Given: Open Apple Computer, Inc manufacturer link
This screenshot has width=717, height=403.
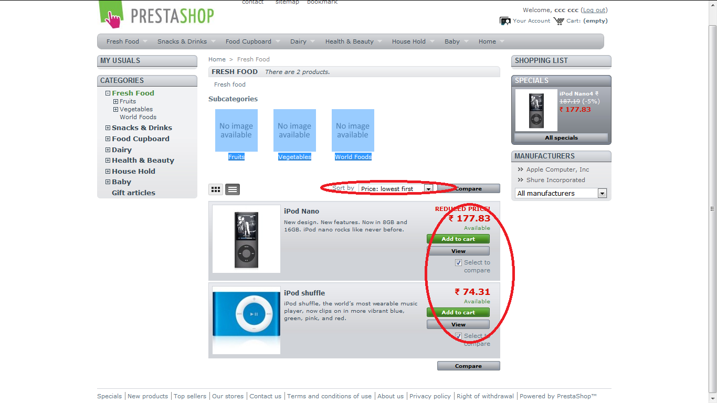Looking at the screenshot, I should coord(557,169).
